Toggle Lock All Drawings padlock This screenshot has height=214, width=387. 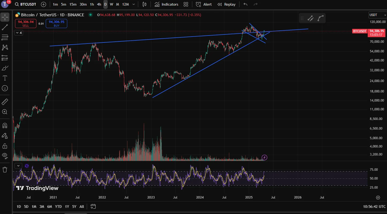click(5, 146)
